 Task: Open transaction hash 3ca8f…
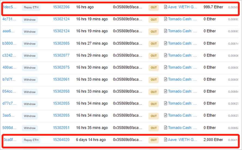[10, 140]
